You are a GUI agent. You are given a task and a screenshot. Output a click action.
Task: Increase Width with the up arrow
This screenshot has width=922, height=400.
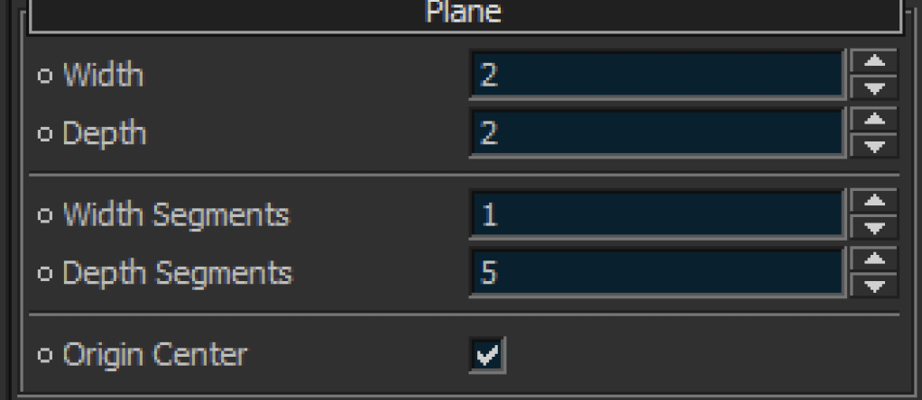(x=874, y=61)
